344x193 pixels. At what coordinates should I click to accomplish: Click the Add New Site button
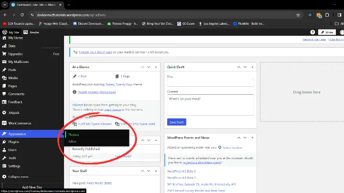[32, 187]
